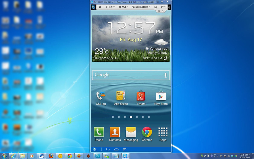The width and height of the screenshot is (254, 159).
Task: Click the Hanja 漢 conversion button
Action: [208, 156]
